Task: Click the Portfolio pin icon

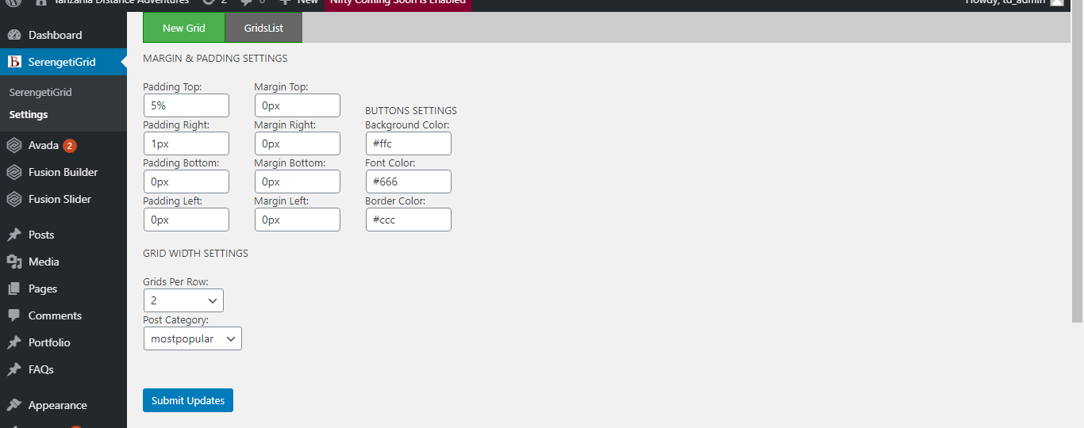Action: pos(13,342)
